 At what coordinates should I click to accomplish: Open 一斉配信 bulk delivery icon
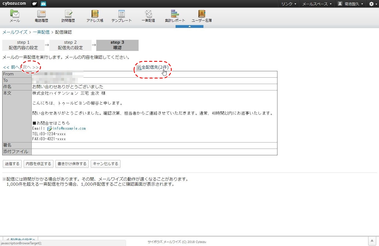[148, 16]
